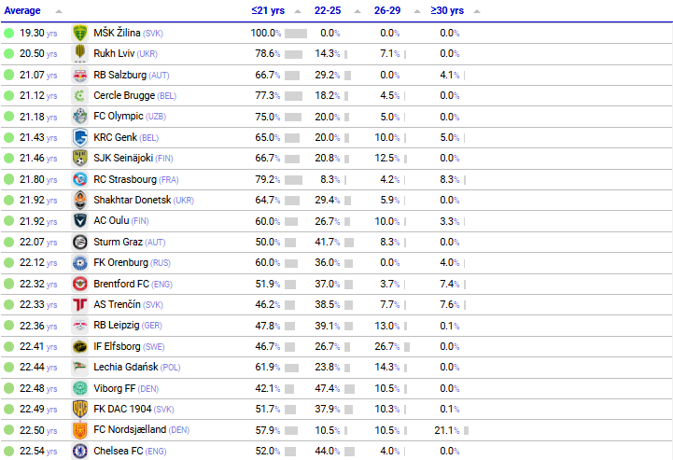The height and width of the screenshot is (460, 673).
Task: Click the RC Strasbourg club logo
Action: (80, 179)
